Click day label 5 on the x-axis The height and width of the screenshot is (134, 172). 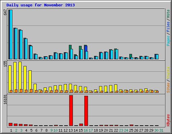(x=31, y=130)
